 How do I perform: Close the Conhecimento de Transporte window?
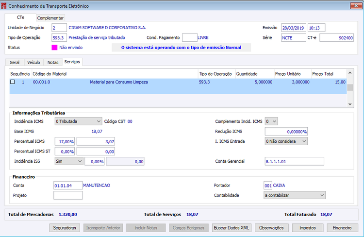(356, 5)
